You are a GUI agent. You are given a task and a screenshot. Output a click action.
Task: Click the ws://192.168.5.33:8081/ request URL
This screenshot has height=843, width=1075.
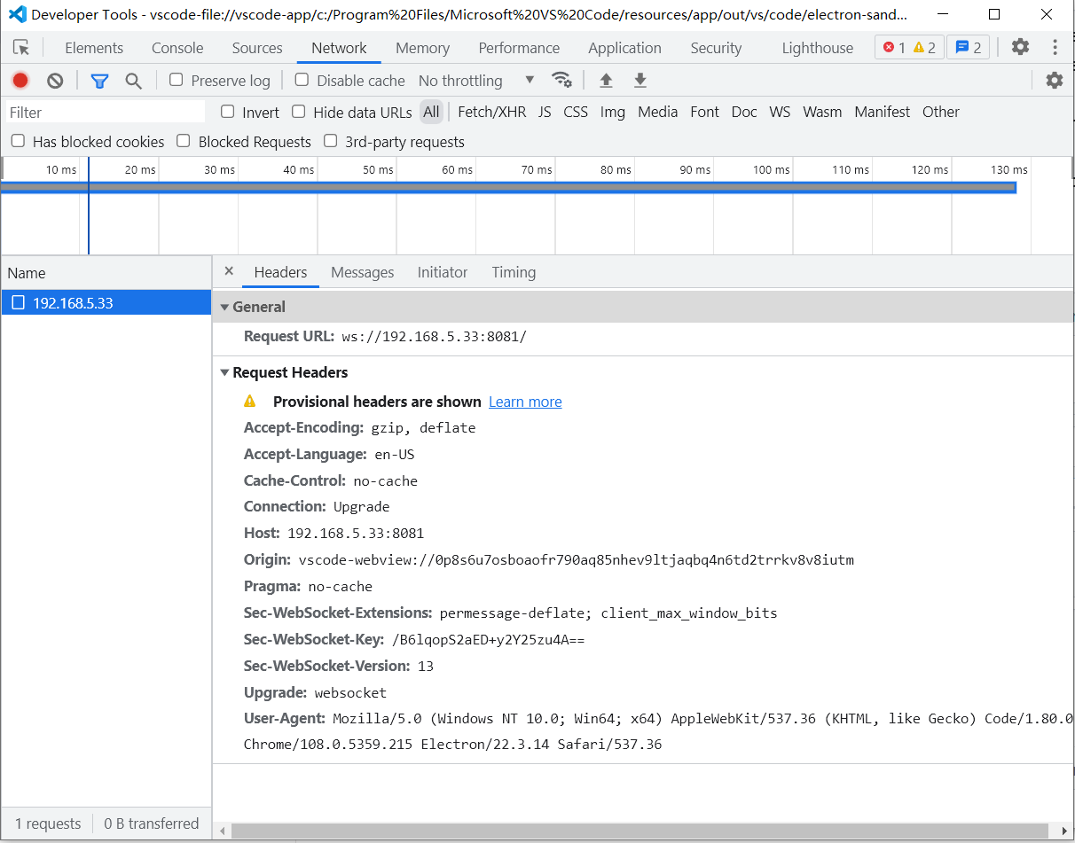point(434,337)
